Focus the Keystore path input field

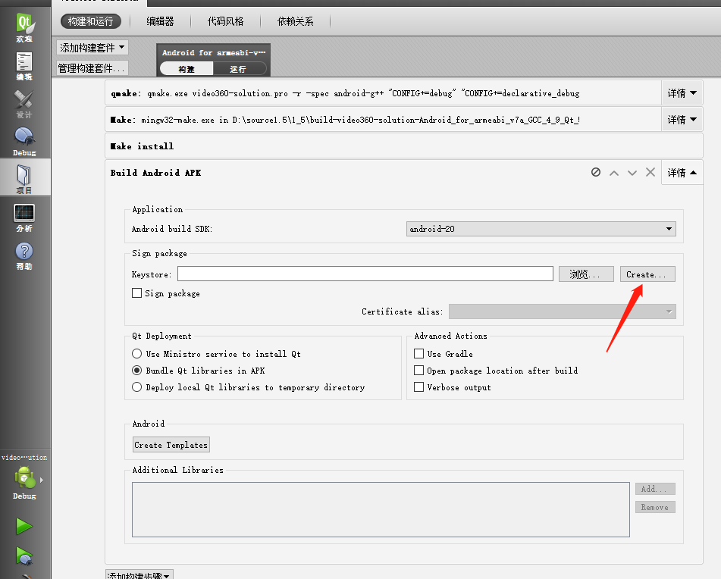pos(365,274)
